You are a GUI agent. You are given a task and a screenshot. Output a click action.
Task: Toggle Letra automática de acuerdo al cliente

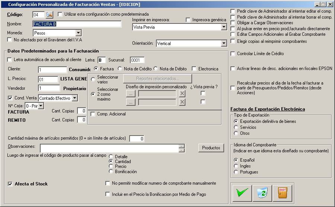pyautogui.click(x=9, y=60)
